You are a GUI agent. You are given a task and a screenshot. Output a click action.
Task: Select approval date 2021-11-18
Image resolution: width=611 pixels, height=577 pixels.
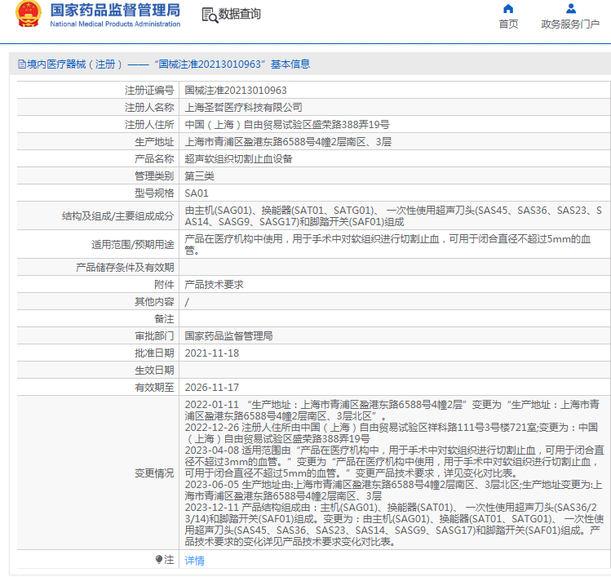point(211,353)
